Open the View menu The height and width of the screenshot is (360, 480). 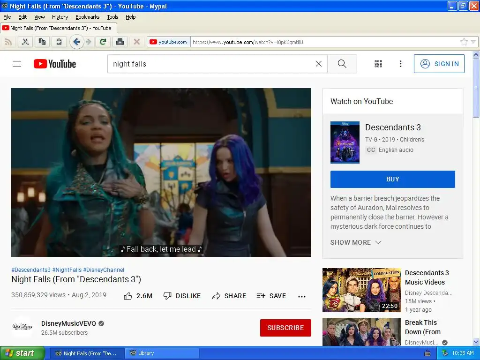tap(39, 17)
